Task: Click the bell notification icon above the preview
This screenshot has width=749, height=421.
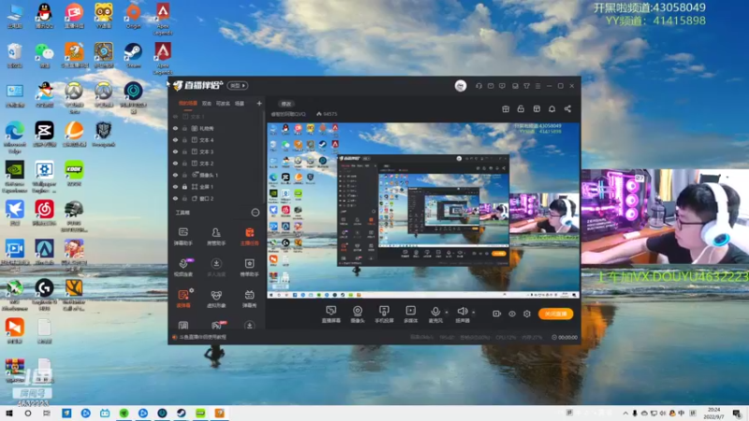Action: pos(551,109)
